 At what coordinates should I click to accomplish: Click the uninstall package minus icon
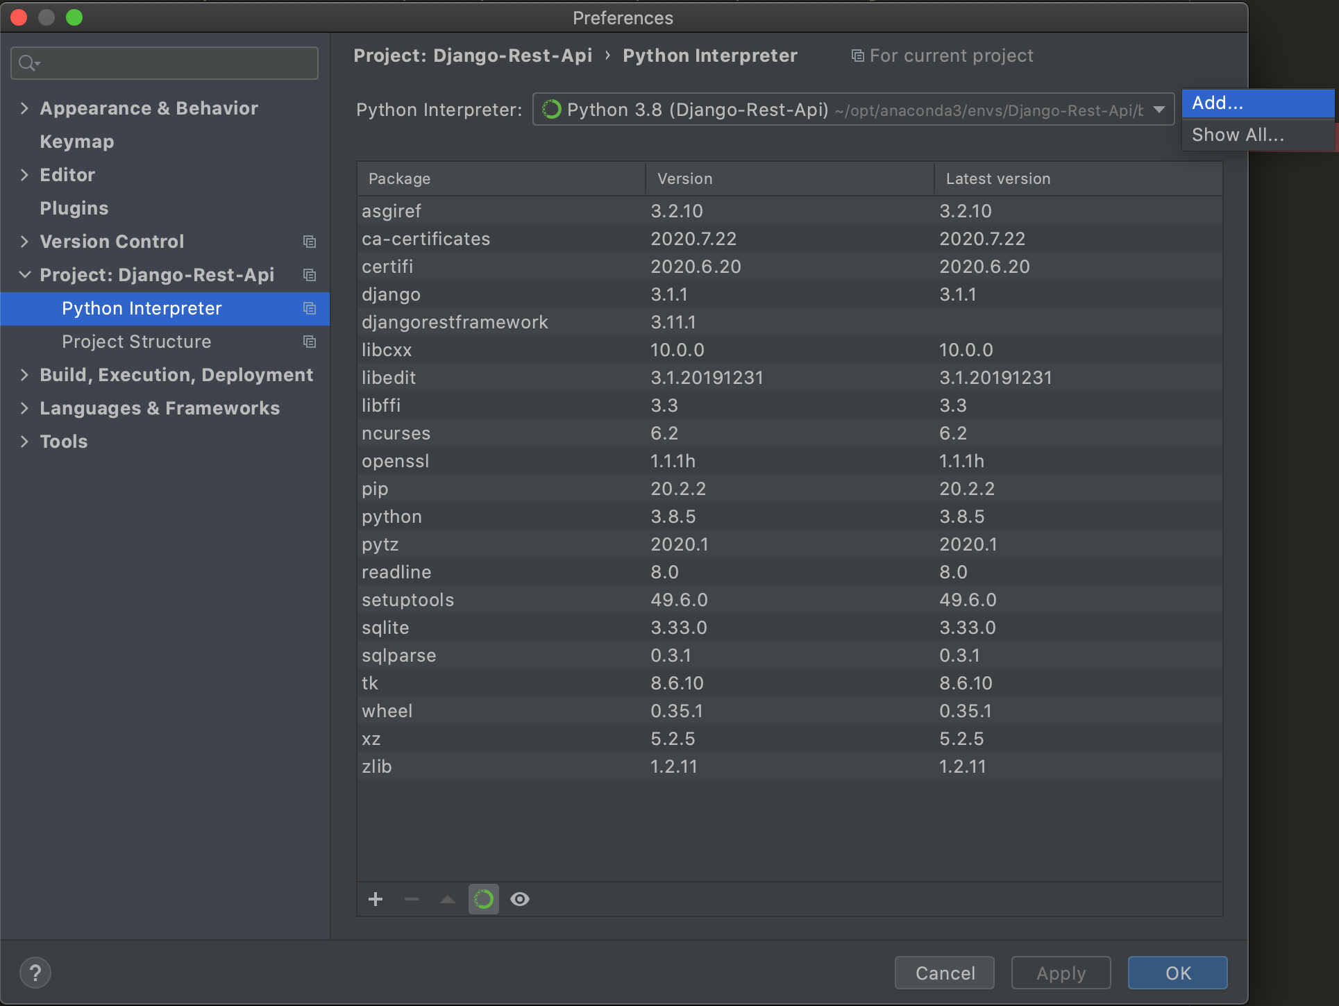coord(411,899)
